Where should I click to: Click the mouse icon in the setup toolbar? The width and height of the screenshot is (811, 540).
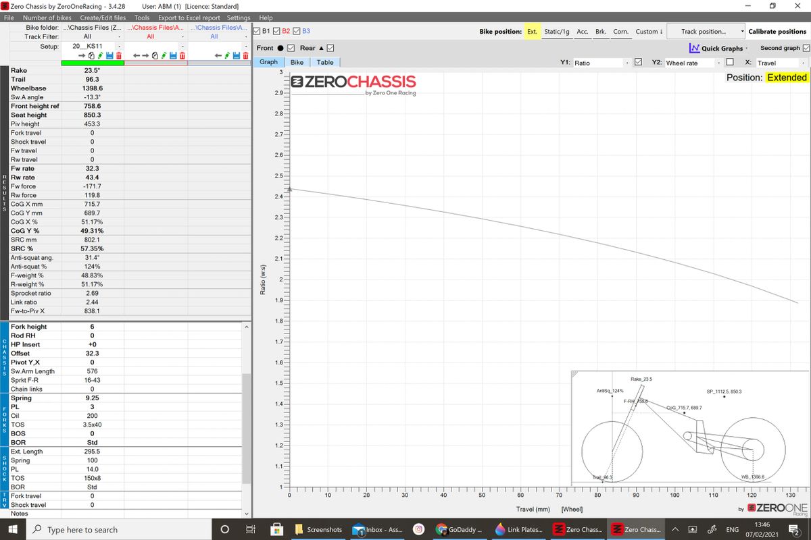click(x=91, y=55)
